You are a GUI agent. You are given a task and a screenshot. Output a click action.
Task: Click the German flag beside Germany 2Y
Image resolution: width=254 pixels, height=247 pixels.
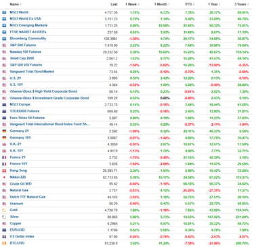coord(4,131)
